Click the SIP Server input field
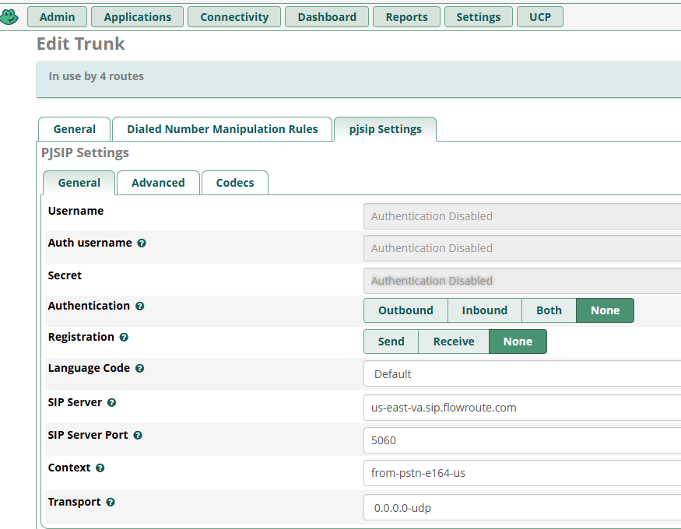 point(521,408)
